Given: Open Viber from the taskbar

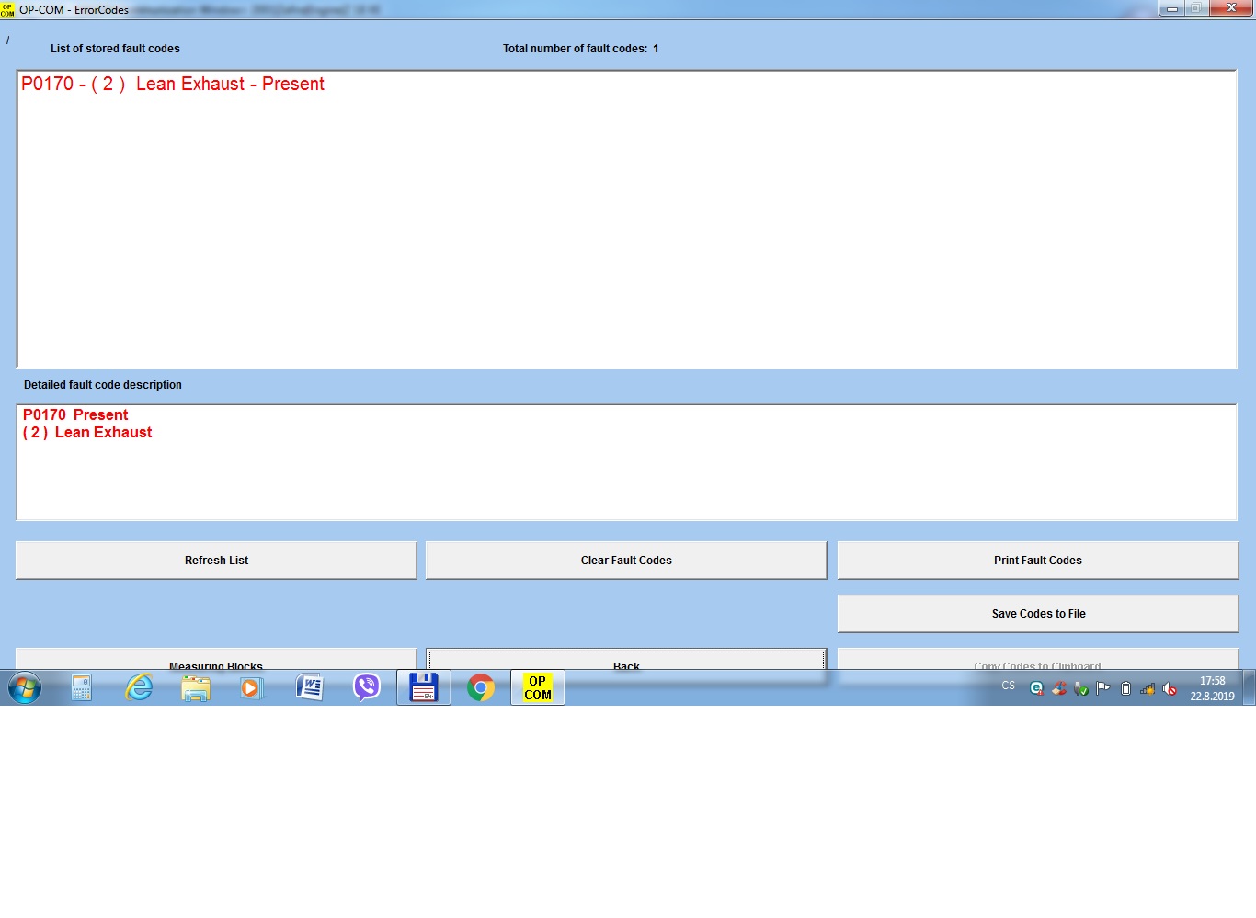Looking at the screenshot, I should 367,687.
